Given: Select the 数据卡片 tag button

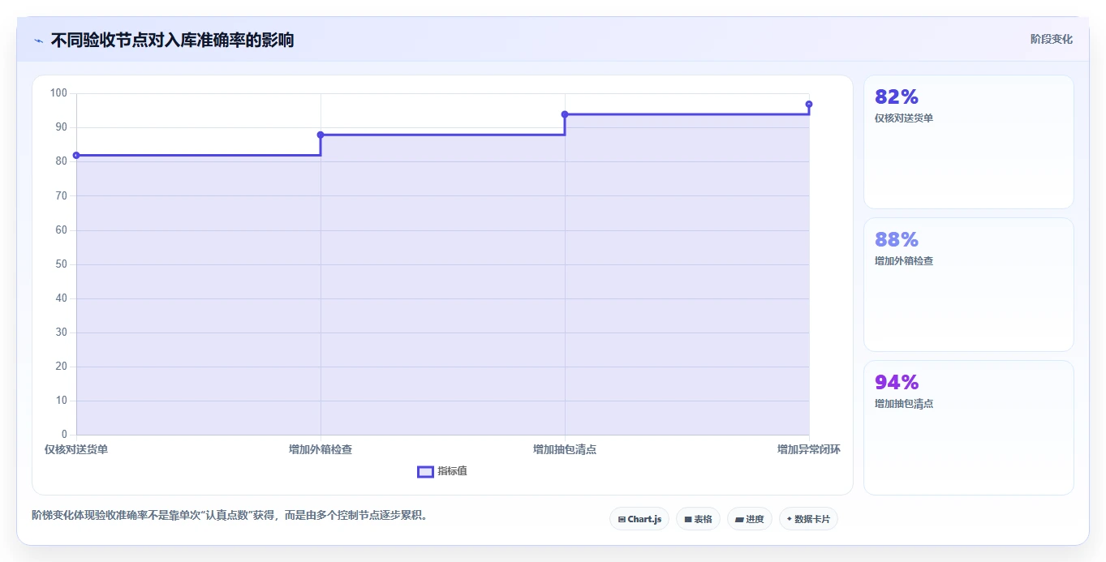Looking at the screenshot, I should pos(808,519).
